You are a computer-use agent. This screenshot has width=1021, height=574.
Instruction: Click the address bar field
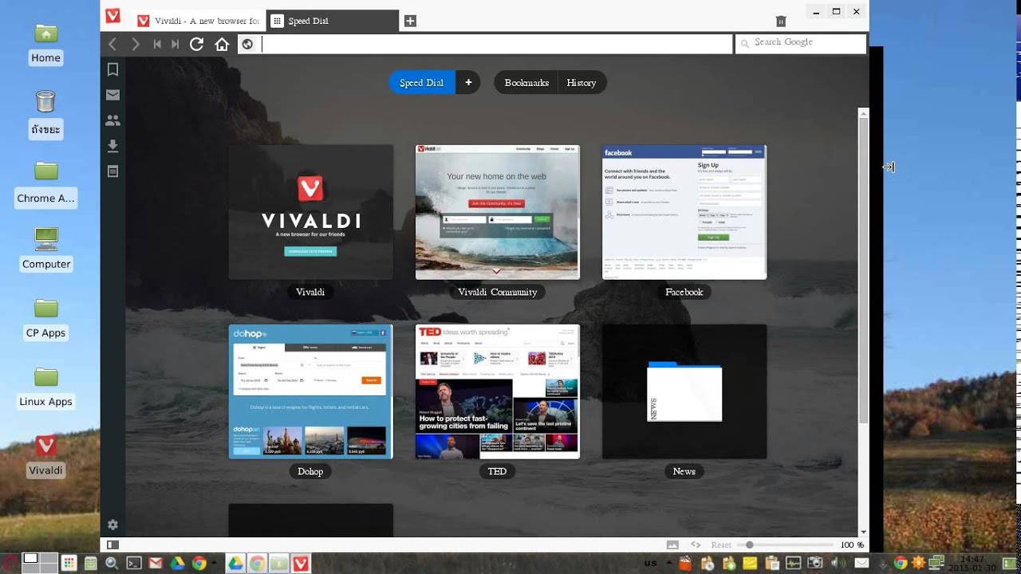pos(496,45)
